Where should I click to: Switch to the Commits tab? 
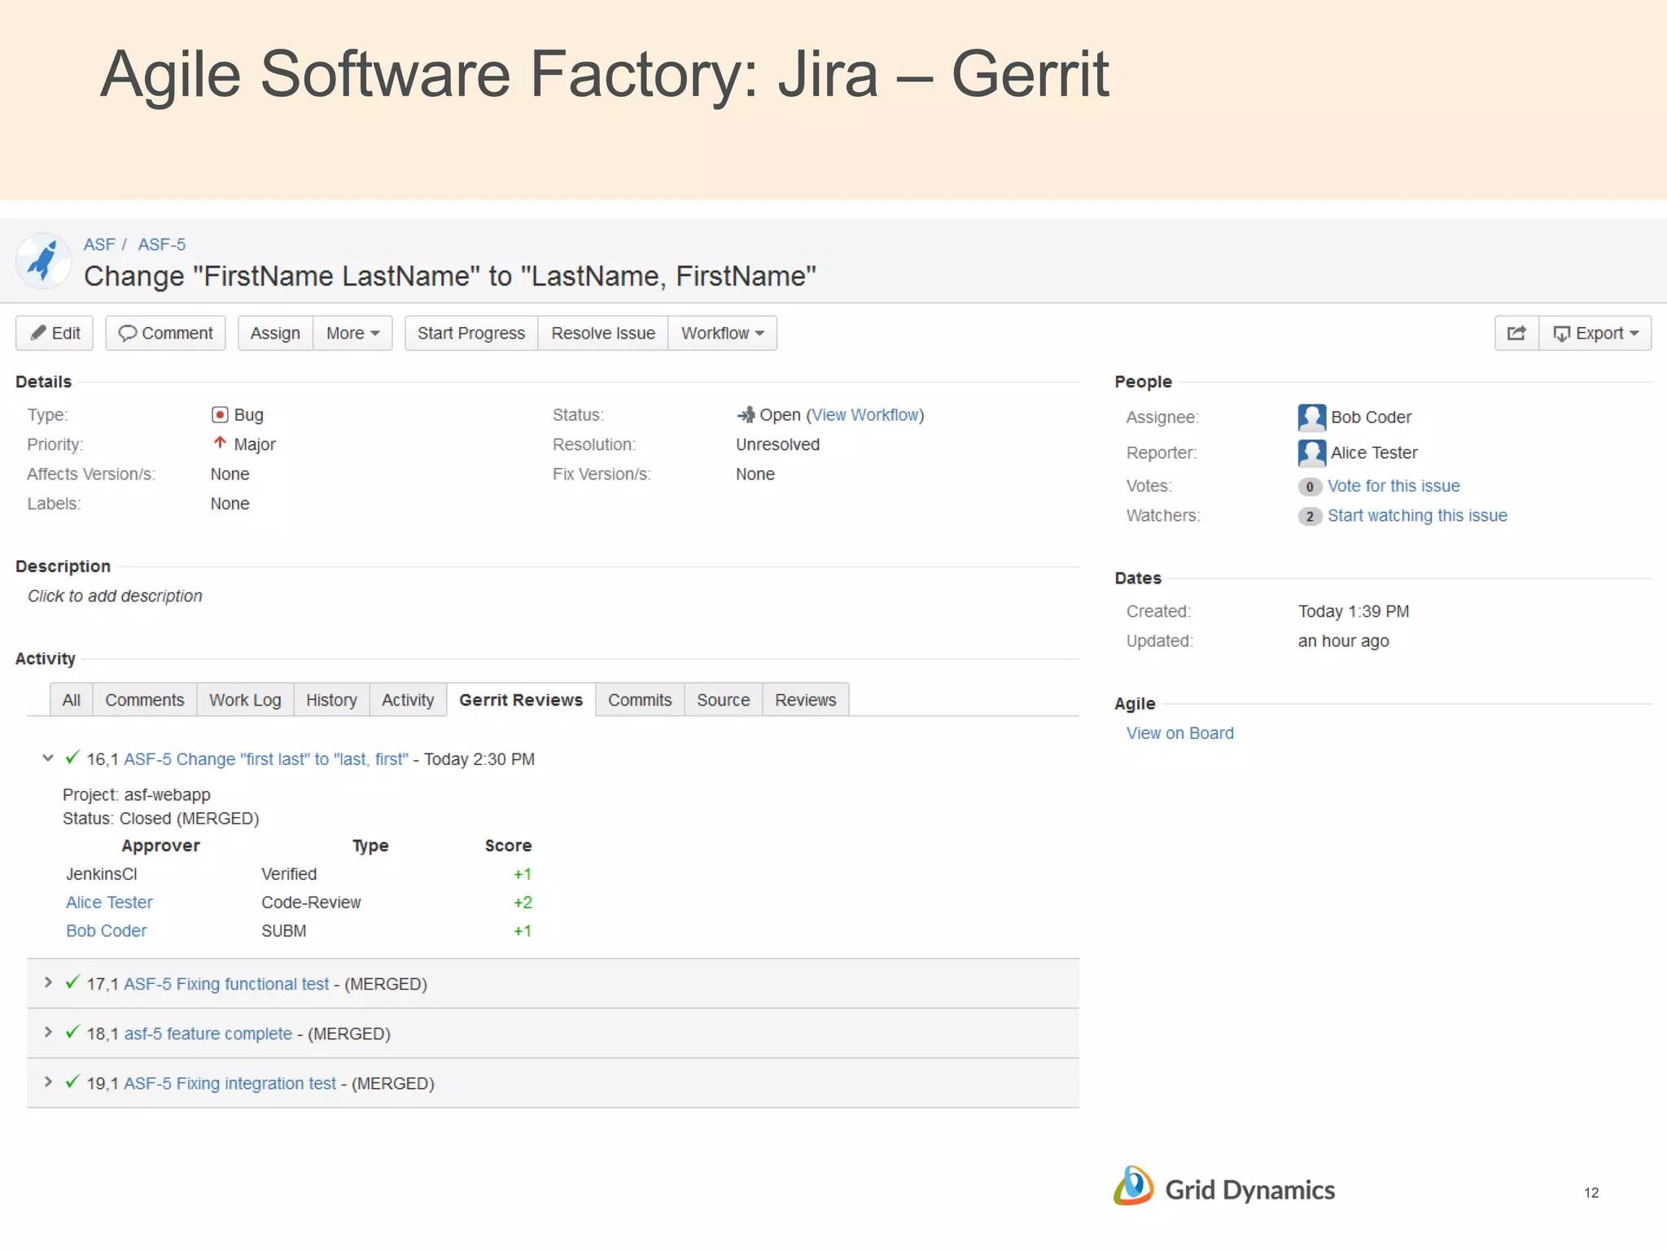pyautogui.click(x=640, y=700)
